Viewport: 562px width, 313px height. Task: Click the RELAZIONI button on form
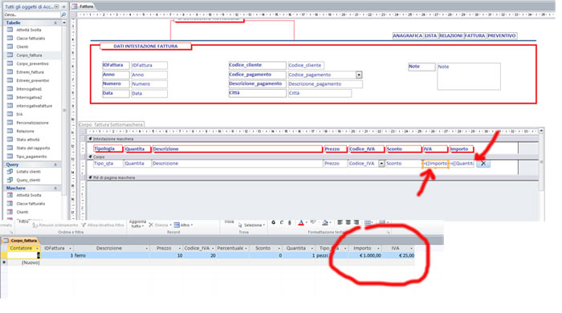coord(451,36)
